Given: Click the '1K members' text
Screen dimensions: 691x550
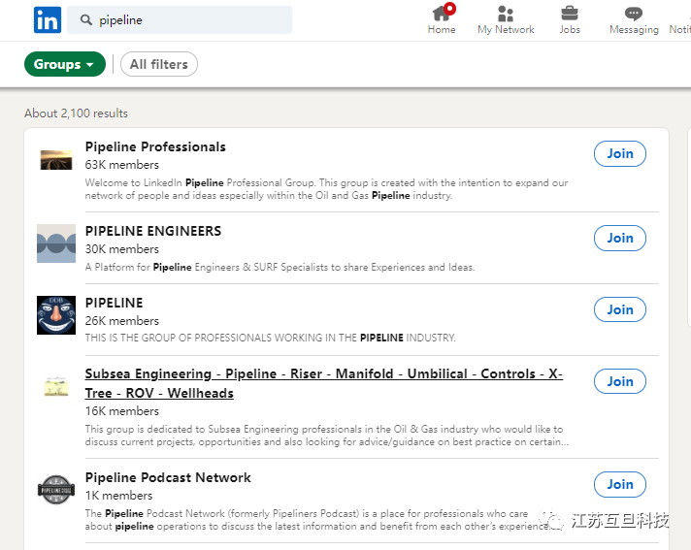Looking at the screenshot, I should [x=119, y=496].
